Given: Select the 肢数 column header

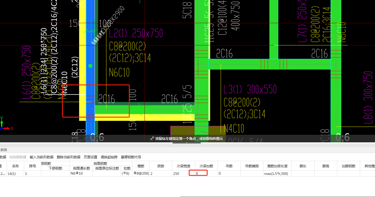Looking at the screenshot, I should click(x=161, y=166).
